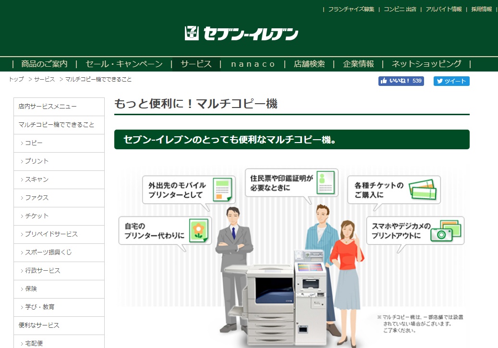Click the document icon in 外出先のモバイルプリンター bubble

pyautogui.click(x=222, y=190)
